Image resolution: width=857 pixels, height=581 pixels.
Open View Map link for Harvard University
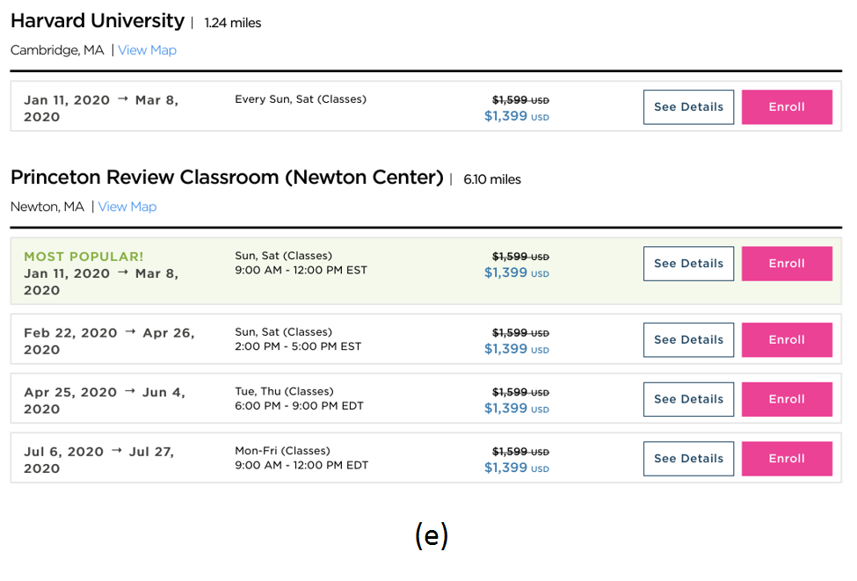[147, 50]
